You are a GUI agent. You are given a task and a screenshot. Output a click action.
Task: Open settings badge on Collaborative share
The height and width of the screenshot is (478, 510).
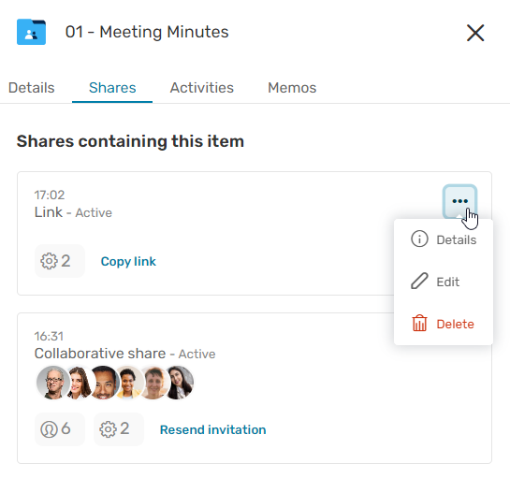pos(119,429)
